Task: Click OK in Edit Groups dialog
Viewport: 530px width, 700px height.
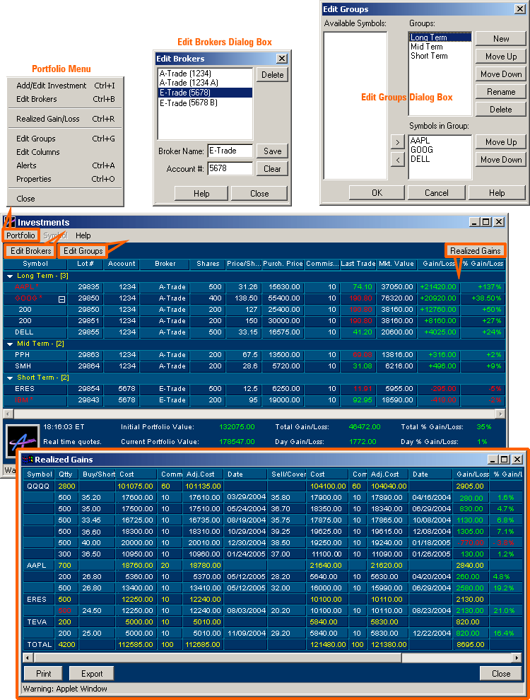Action: [377, 193]
